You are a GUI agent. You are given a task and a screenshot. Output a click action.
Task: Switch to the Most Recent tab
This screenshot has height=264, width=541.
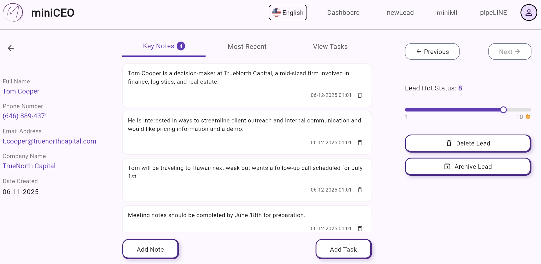pos(247,47)
